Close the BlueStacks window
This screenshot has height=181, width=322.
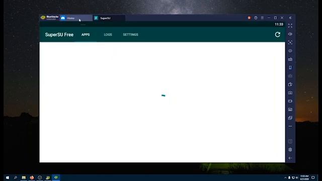click(282, 18)
